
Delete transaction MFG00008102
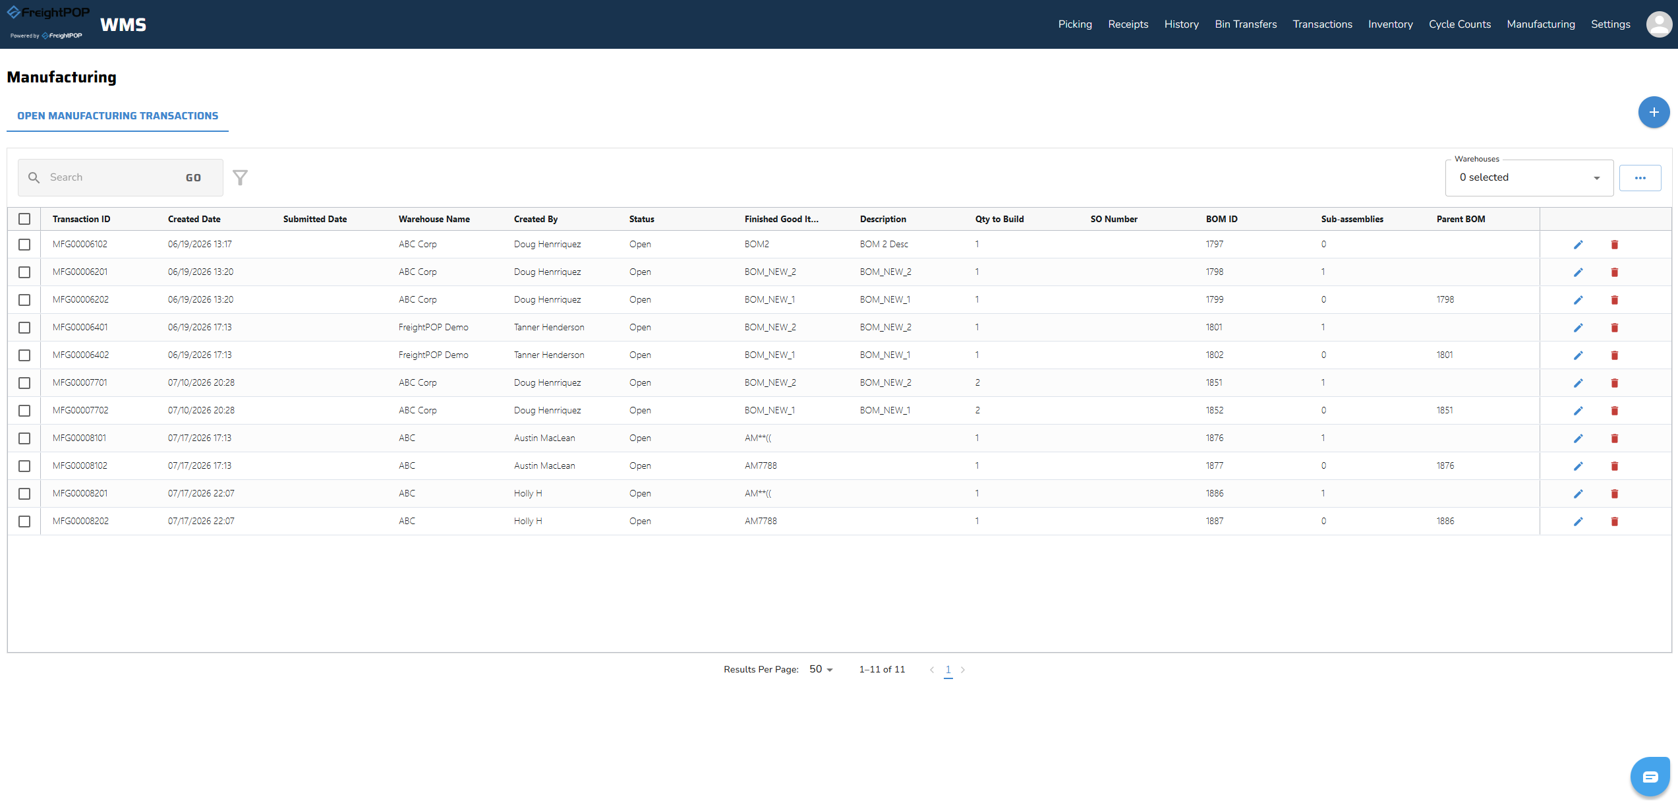point(1615,466)
